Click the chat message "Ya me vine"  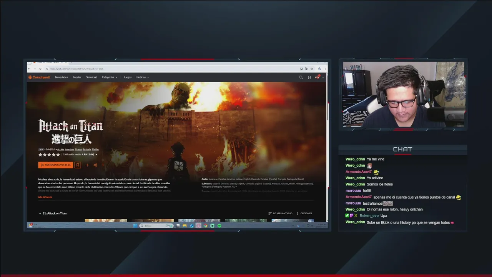click(376, 159)
